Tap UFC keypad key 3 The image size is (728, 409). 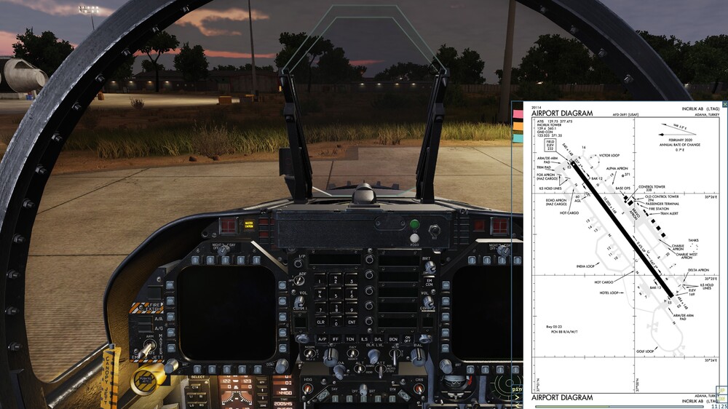pos(352,280)
